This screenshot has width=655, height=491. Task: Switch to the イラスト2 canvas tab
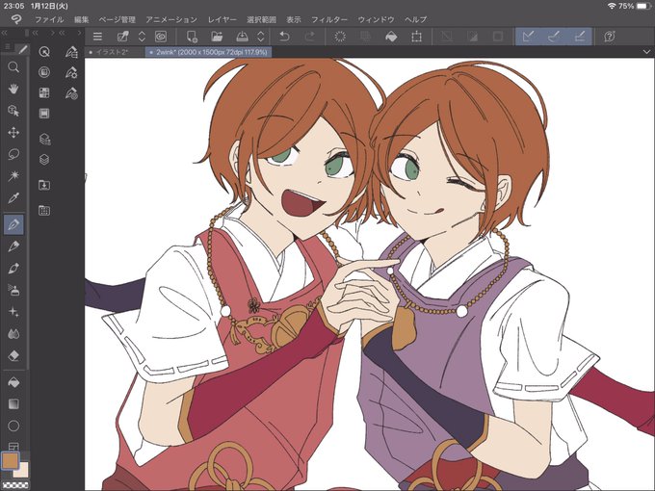(x=116, y=52)
